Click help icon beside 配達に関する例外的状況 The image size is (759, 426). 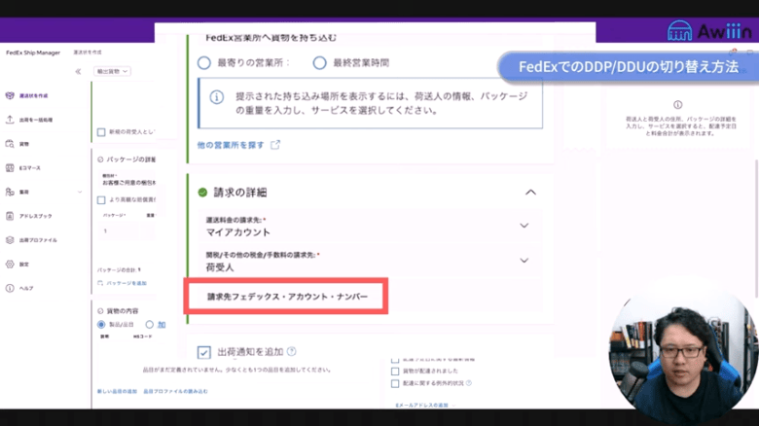click(x=469, y=383)
